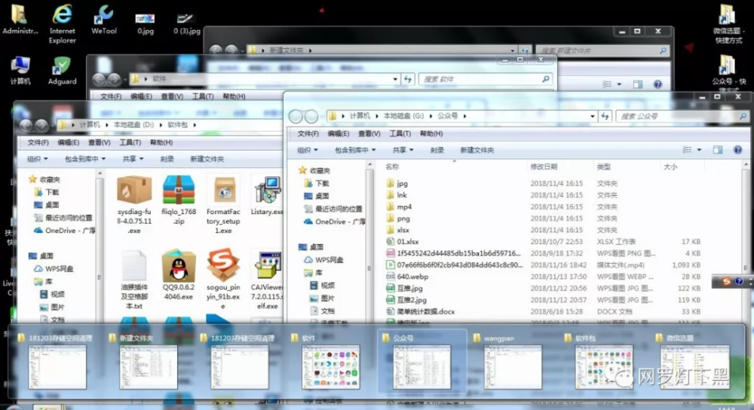Screen dimensions: 754x410
Task: Click 刻录 button in 公众号 window
Action: [x=437, y=150]
